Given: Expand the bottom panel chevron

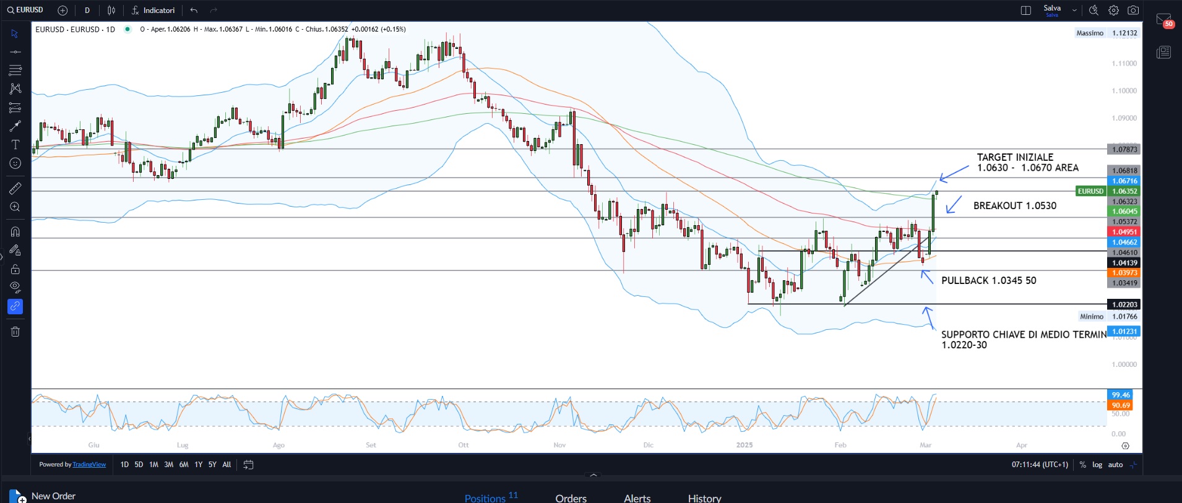Looking at the screenshot, I should click(593, 475).
